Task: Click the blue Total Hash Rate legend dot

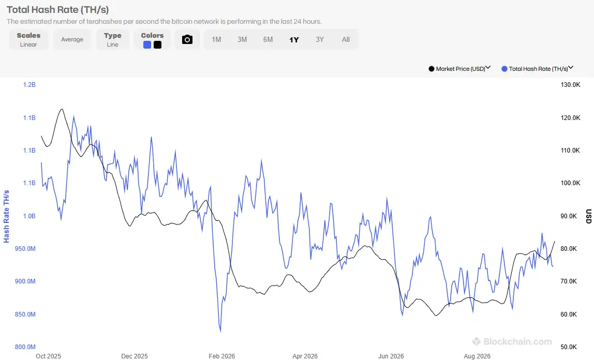Action: click(x=504, y=69)
